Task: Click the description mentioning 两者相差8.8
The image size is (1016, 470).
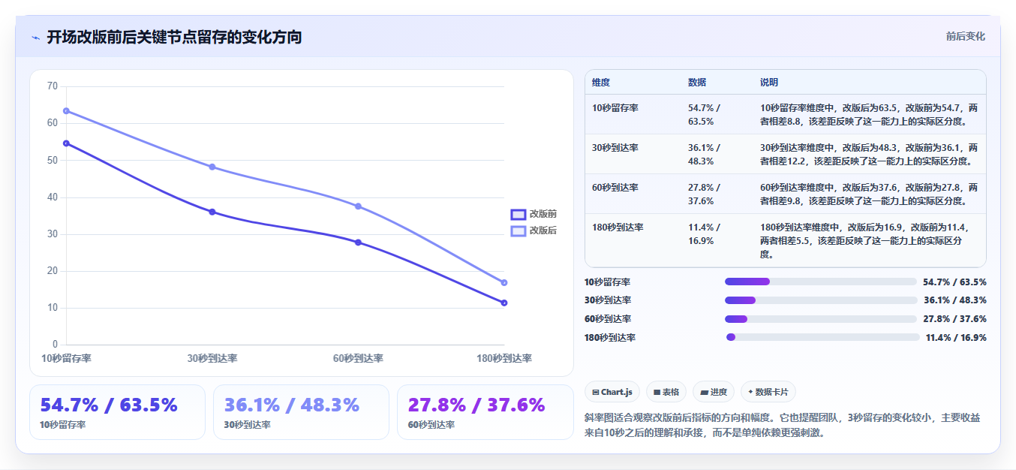Action: (869, 115)
